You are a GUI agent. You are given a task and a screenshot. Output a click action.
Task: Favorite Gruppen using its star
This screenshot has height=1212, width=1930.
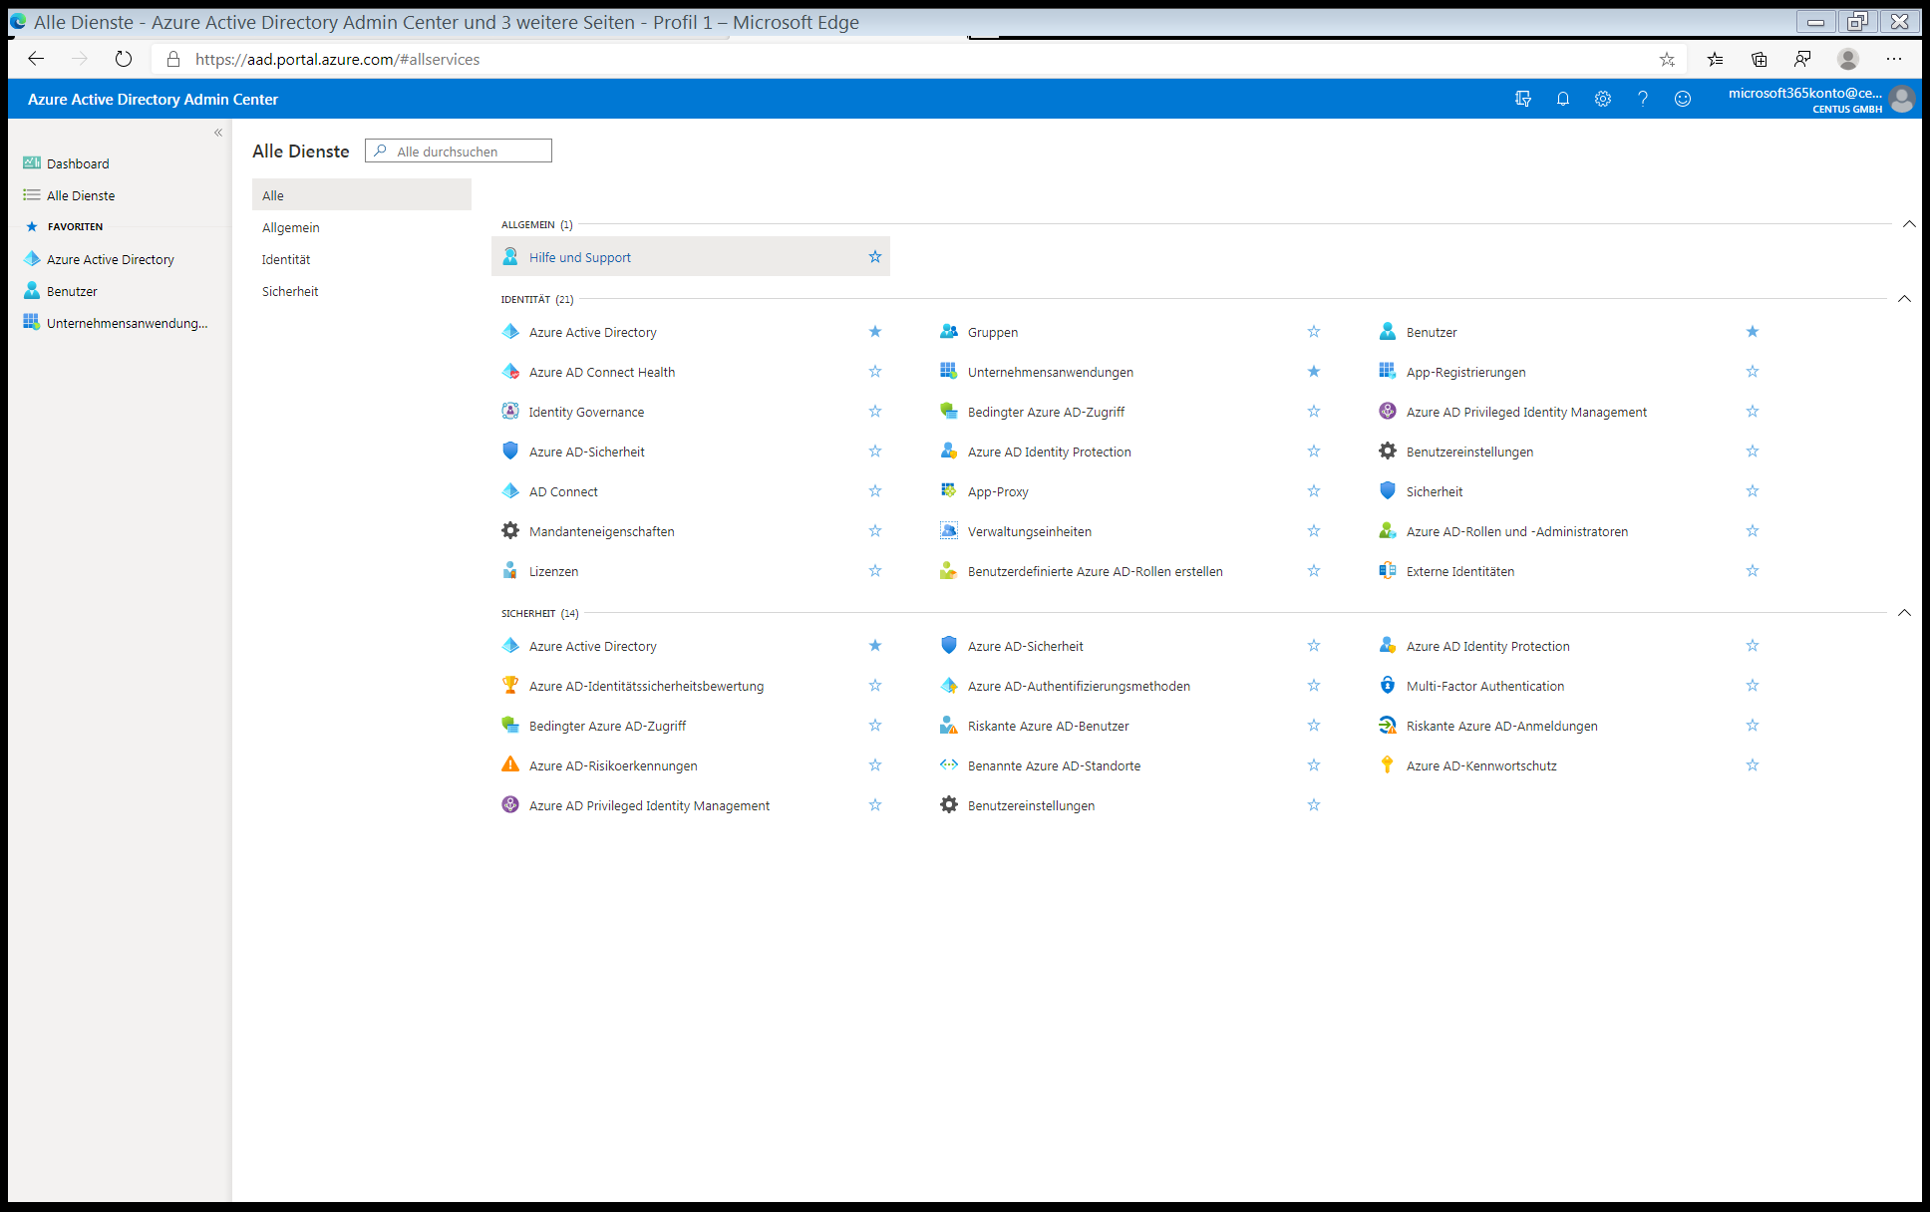pos(1313,332)
